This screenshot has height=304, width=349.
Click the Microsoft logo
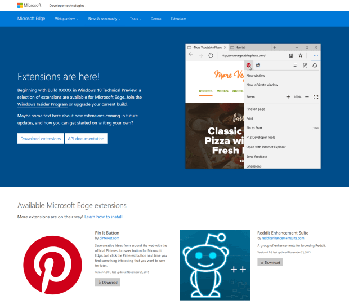point(29,5)
